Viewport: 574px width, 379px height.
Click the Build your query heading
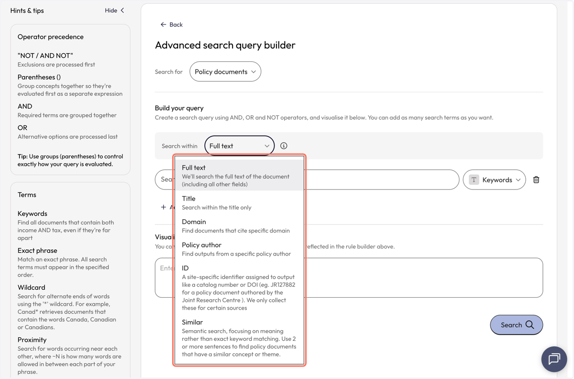pos(179,108)
